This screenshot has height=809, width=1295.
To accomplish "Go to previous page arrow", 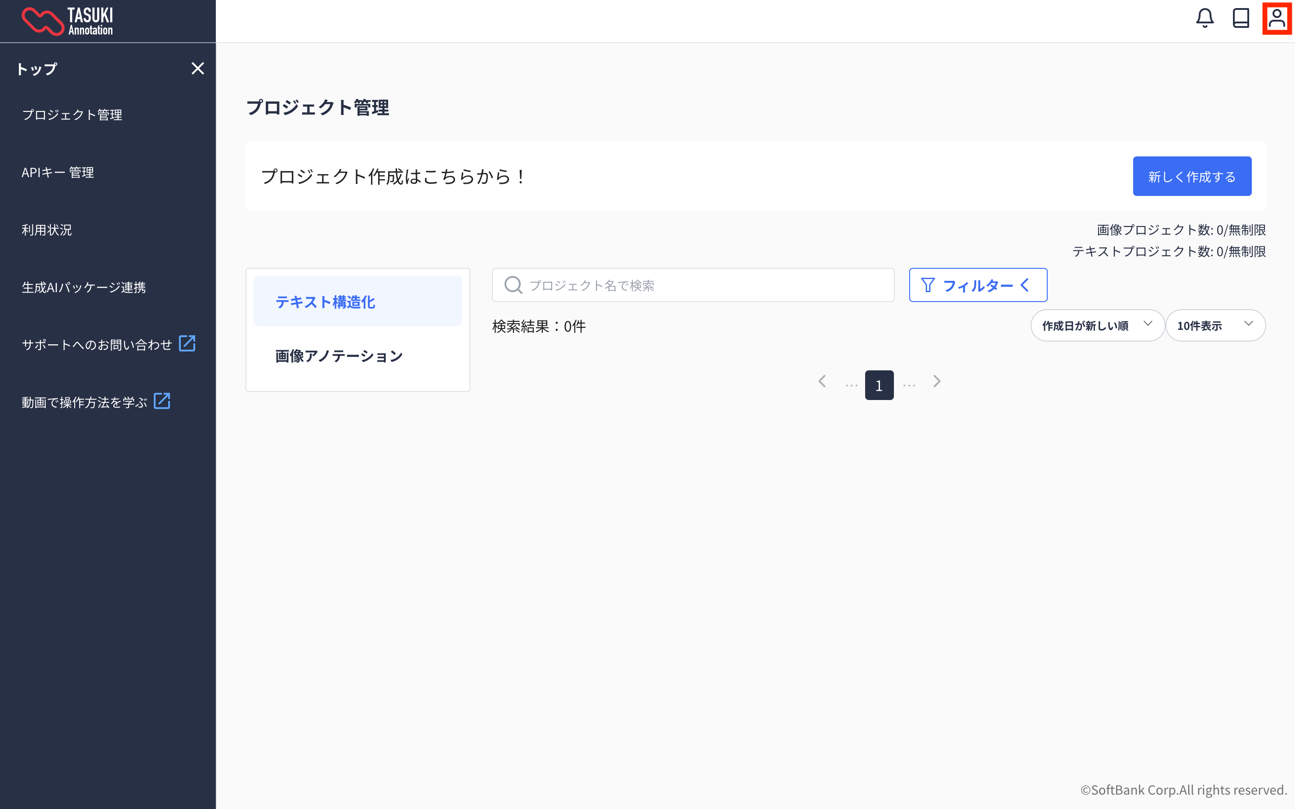I will pyautogui.click(x=822, y=382).
